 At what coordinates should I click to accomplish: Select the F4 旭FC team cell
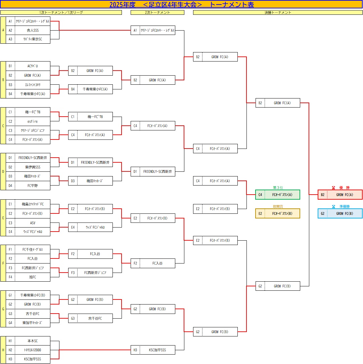click(x=33, y=277)
